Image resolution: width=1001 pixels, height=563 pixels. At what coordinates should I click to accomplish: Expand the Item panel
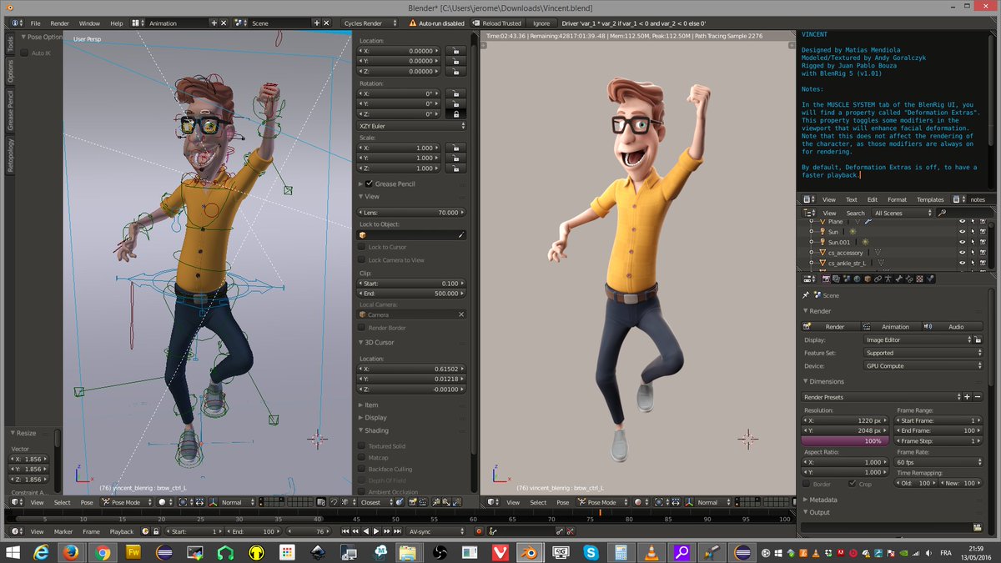[371, 405]
